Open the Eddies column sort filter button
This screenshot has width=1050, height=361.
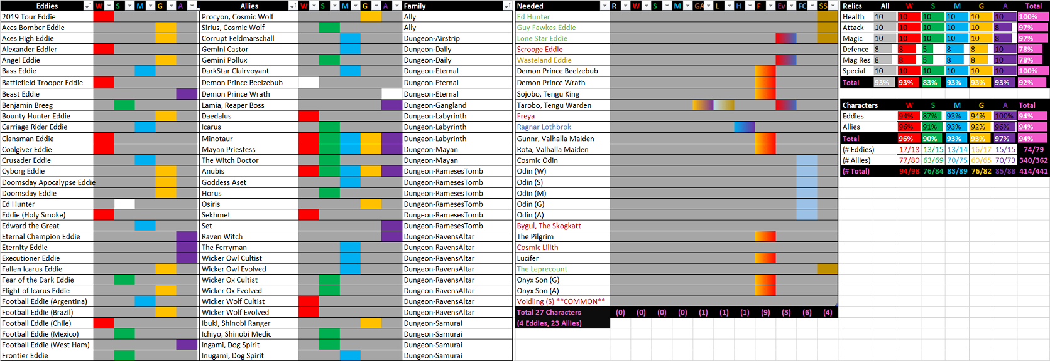(87, 6)
